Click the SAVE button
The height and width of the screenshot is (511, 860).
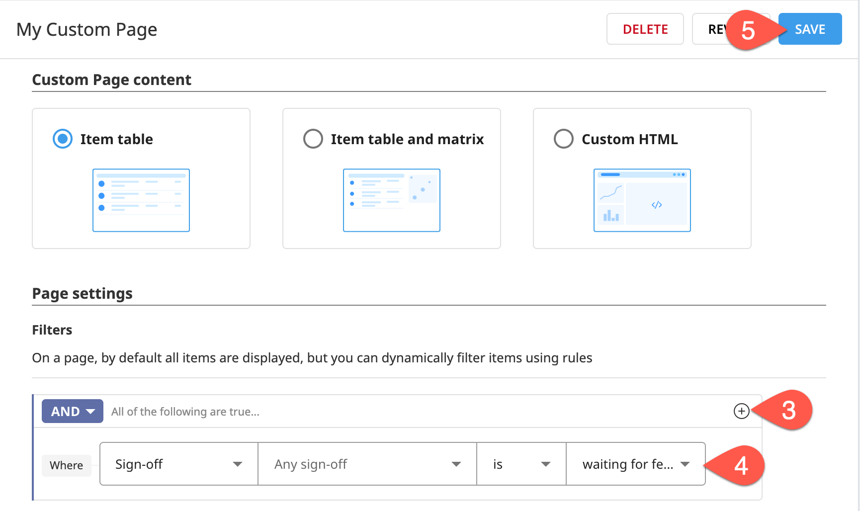pyautogui.click(x=809, y=29)
